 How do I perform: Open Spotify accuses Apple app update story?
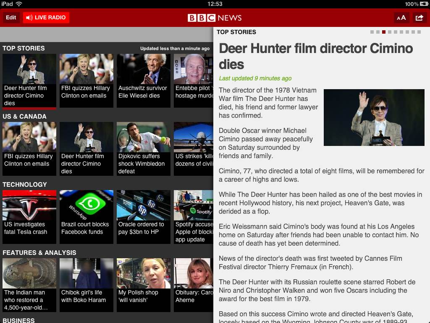[194, 217]
